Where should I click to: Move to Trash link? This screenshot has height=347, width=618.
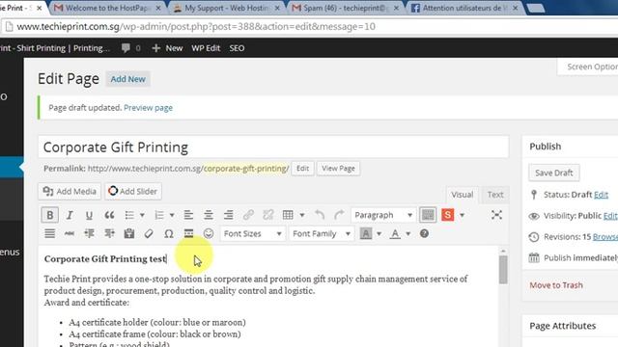click(556, 285)
